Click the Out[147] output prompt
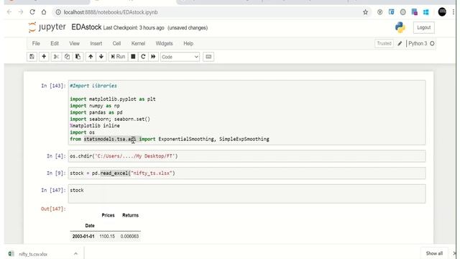460x259 pixels. 53,209
